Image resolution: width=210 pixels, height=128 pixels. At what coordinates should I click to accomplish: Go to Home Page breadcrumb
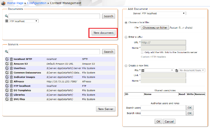pos(15,3)
